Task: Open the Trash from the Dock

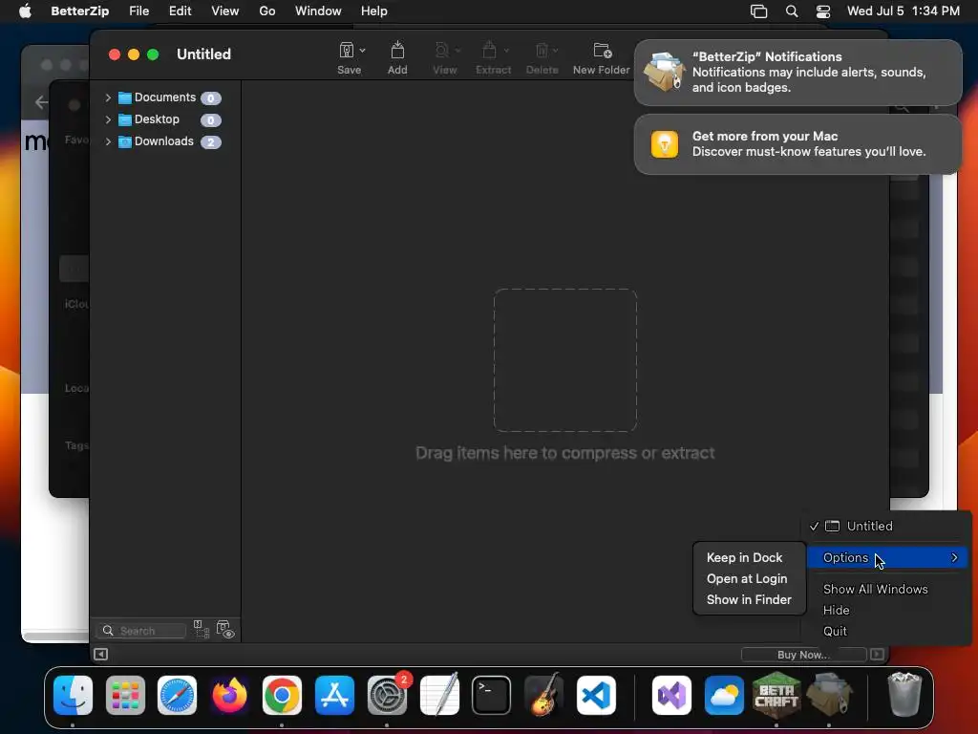Action: point(904,695)
